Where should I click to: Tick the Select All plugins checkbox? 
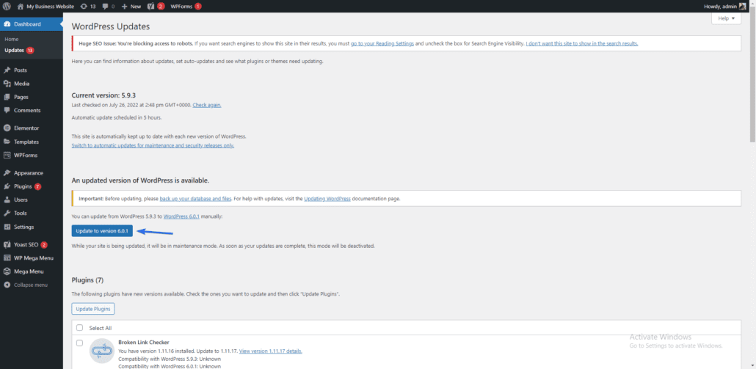[79, 328]
